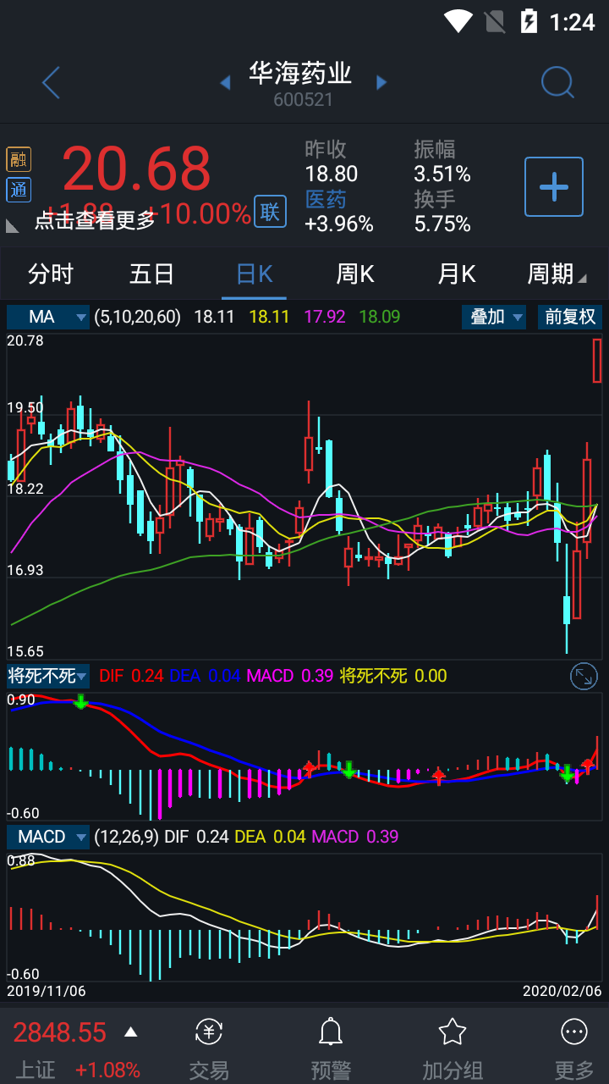
Task: Expand indicator chart to fullscreen icon
Action: (x=584, y=676)
